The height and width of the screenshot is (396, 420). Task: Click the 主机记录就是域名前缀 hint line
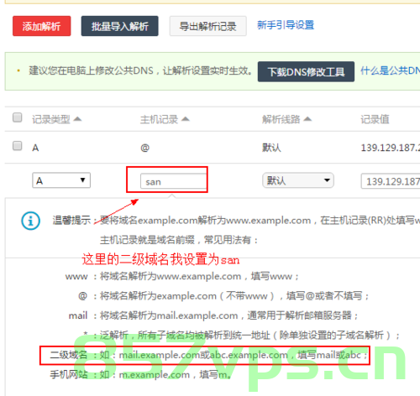(179, 240)
